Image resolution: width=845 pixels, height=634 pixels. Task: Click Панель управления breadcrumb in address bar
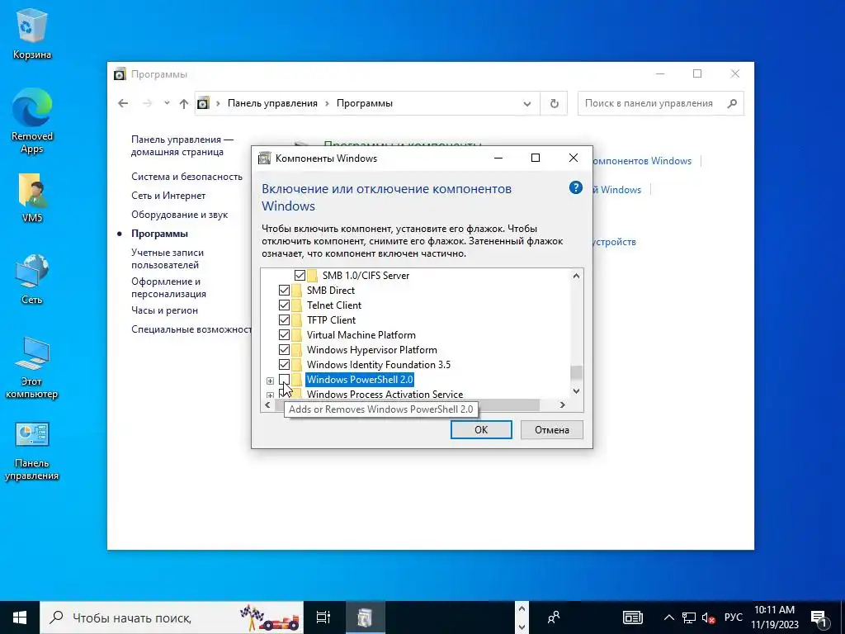[272, 103]
